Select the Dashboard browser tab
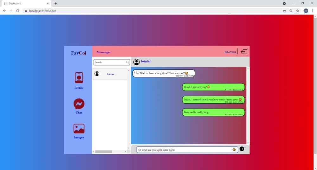This screenshot has height=170, width=317. (26, 3)
